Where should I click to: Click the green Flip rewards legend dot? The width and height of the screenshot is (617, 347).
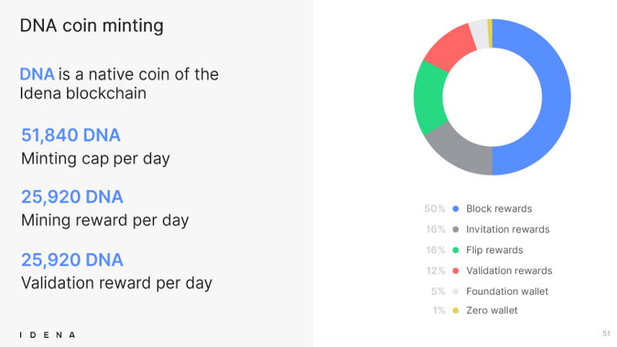(x=456, y=250)
